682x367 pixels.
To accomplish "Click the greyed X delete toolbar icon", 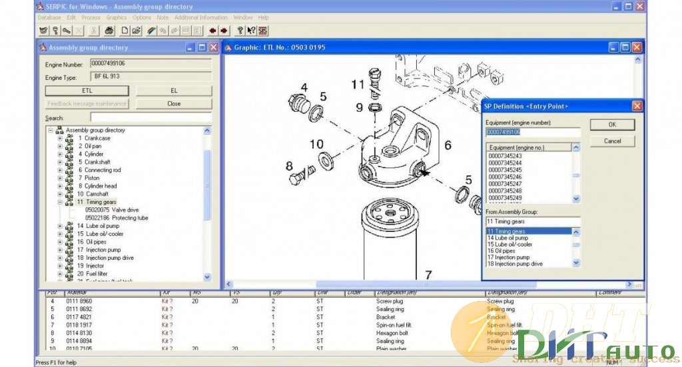I will coord(79,31).
